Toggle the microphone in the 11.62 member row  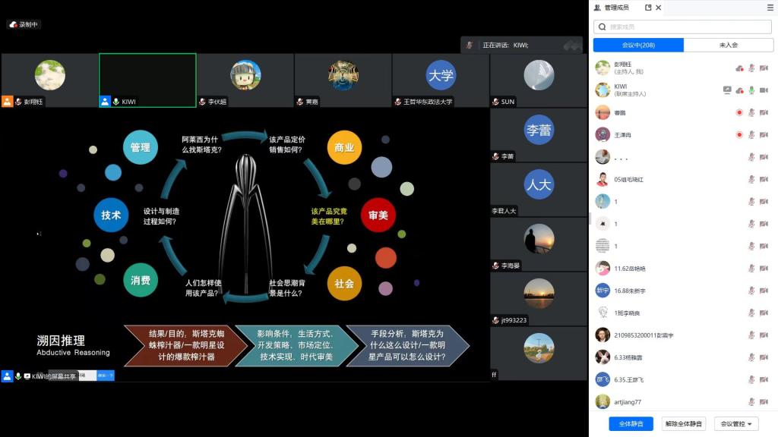click(751, 269)
